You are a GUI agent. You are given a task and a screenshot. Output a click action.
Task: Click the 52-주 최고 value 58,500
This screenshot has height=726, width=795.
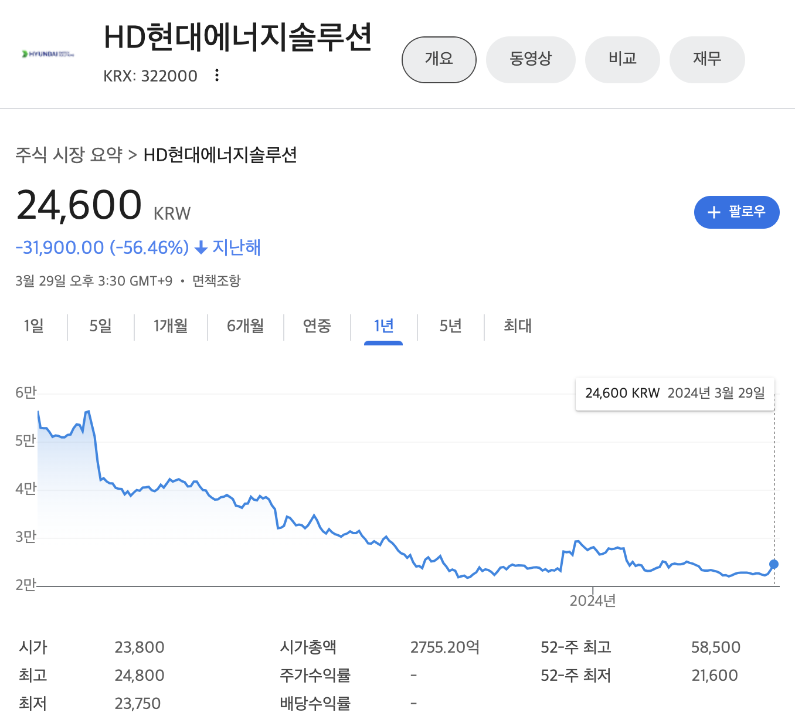(716, 647)
